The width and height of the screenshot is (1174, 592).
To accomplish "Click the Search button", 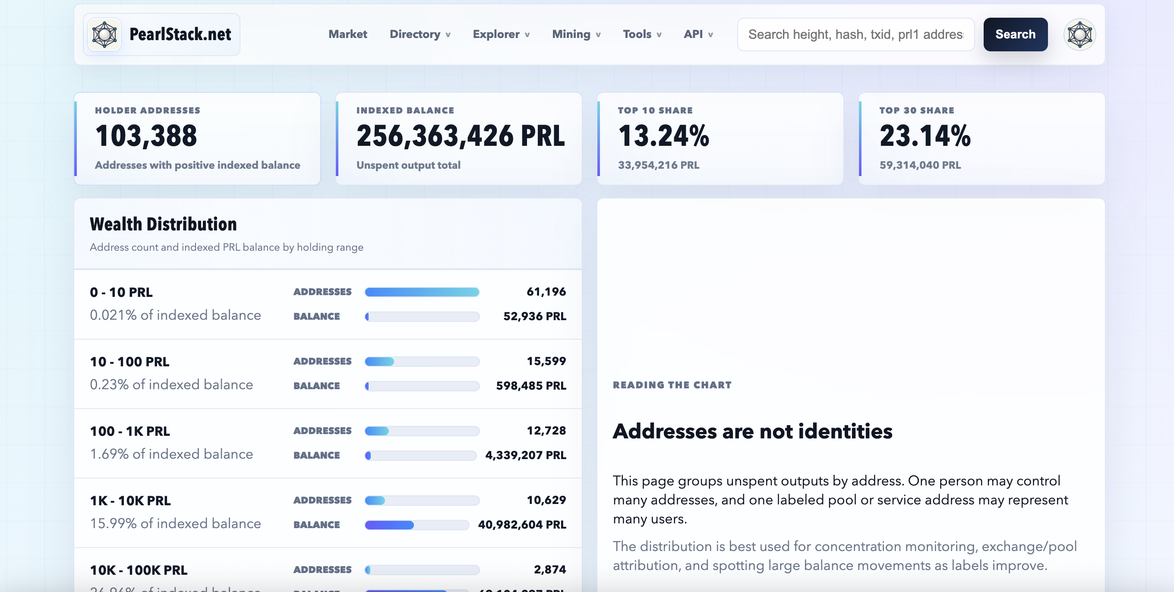I will click(x=1015, y=34).
